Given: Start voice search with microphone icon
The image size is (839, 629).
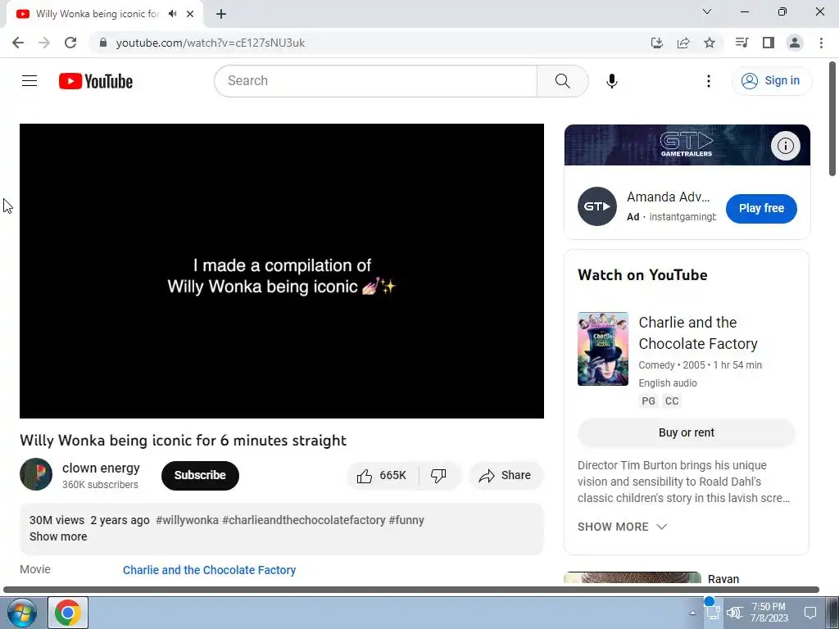Looking at the screenshot, I should [x=611, y=81].
